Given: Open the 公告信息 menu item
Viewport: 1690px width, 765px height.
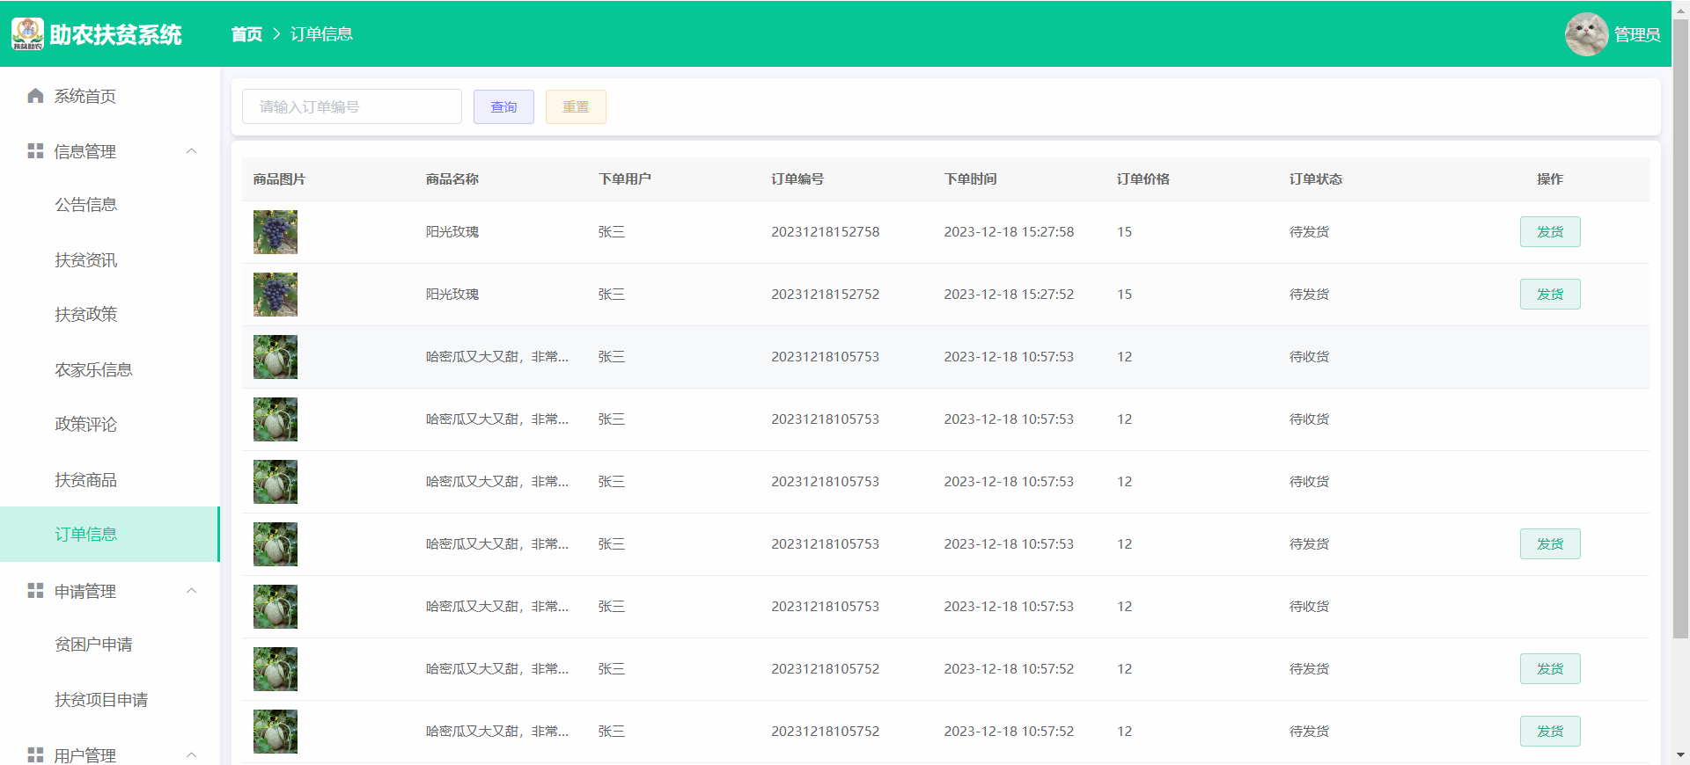Looking at the screenshot, I should coord(110,205).
